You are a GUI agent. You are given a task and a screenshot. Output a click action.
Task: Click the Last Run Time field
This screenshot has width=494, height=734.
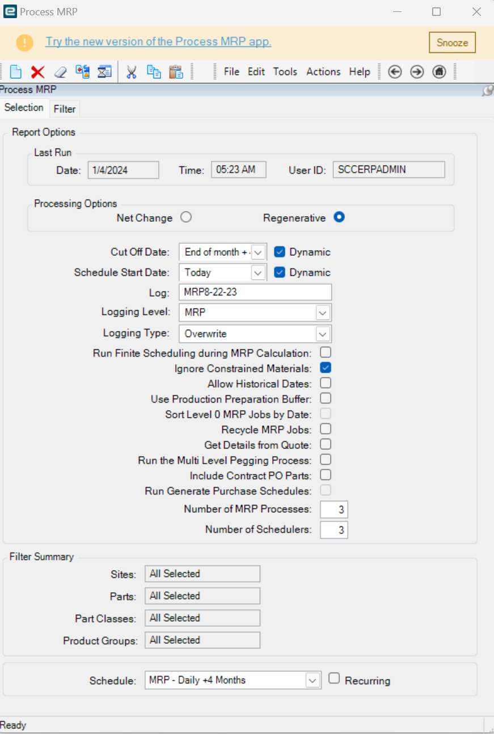point(239,170)
